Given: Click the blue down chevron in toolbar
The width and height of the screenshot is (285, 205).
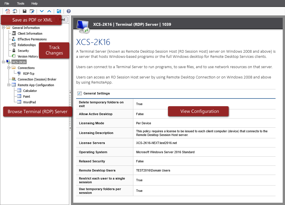Looking at the screenshot, I should click(x=42, y=11).
